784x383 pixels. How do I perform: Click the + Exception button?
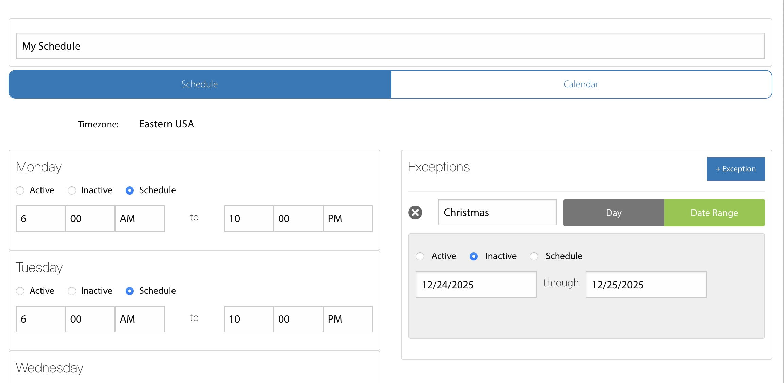(x=736, y=169)
